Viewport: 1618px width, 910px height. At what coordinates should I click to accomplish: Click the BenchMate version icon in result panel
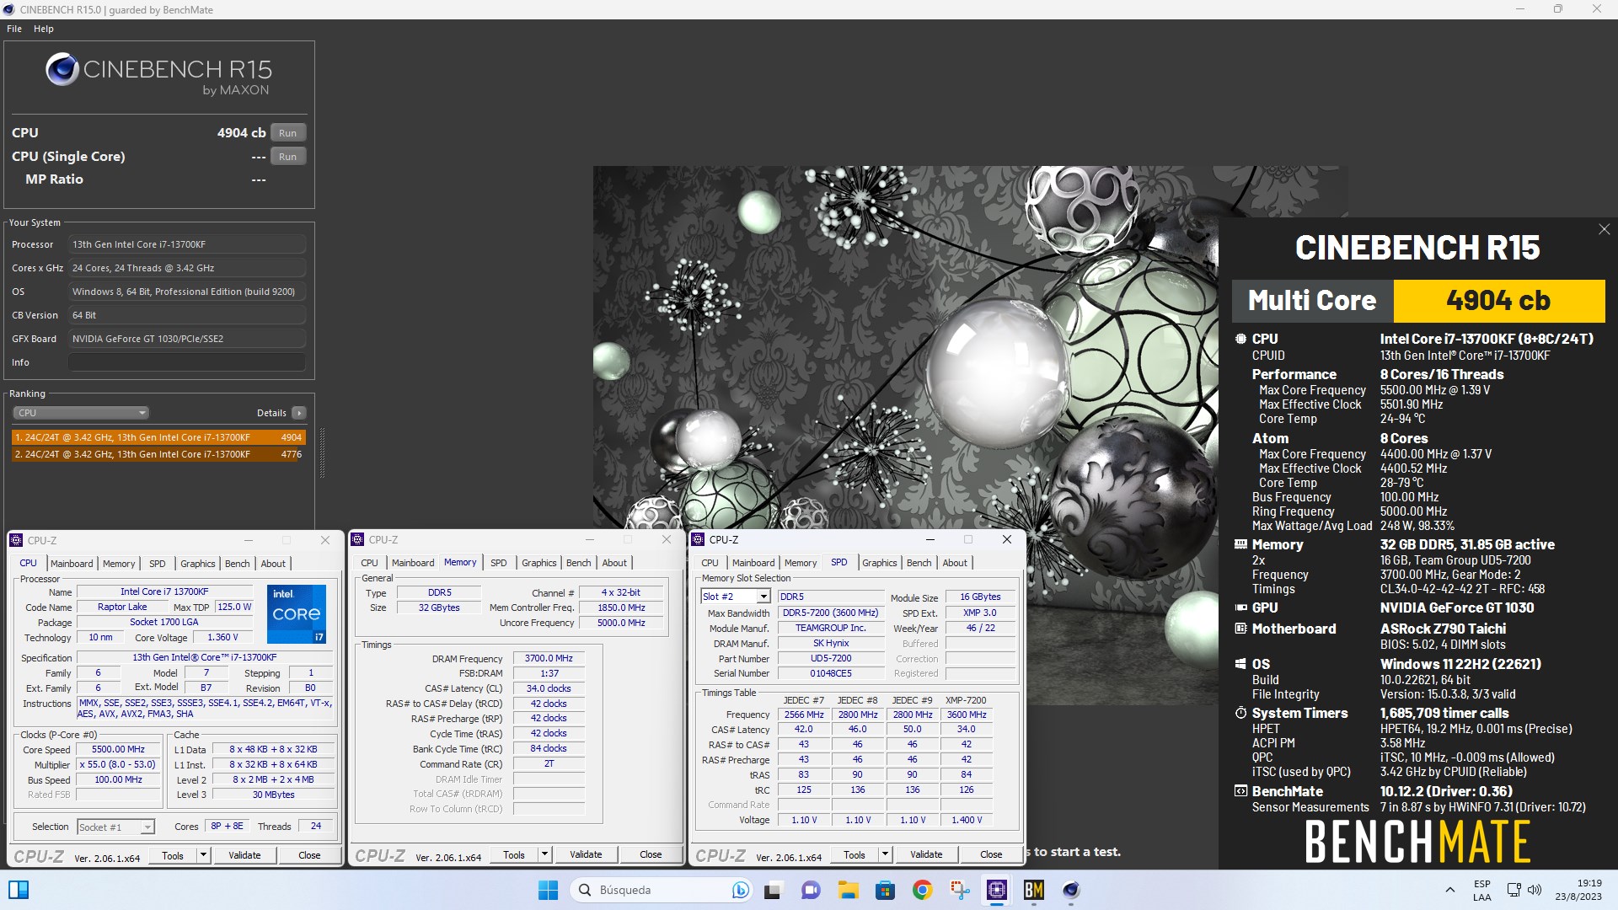(x=1240, y=791)
